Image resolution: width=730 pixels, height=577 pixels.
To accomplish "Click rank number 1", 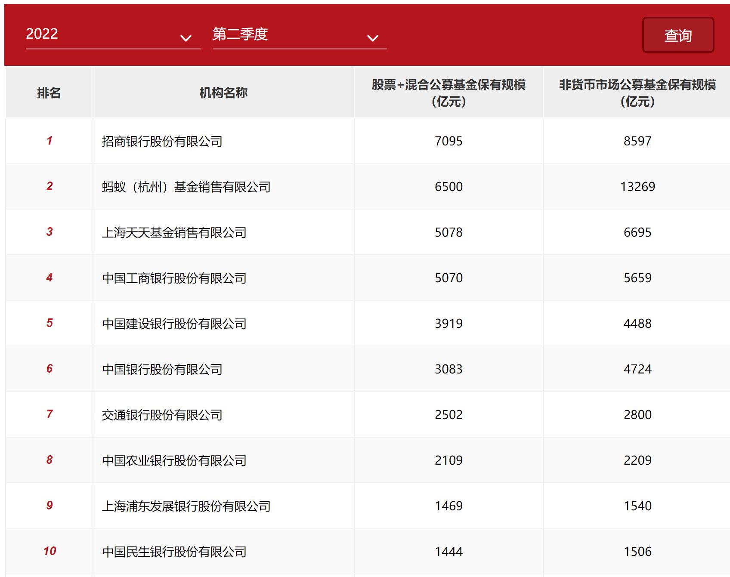I will pos(49,141).
